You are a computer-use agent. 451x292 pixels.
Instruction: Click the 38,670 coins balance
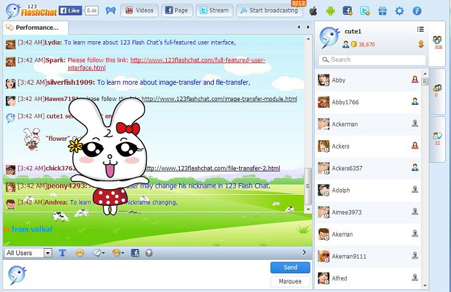367,44
